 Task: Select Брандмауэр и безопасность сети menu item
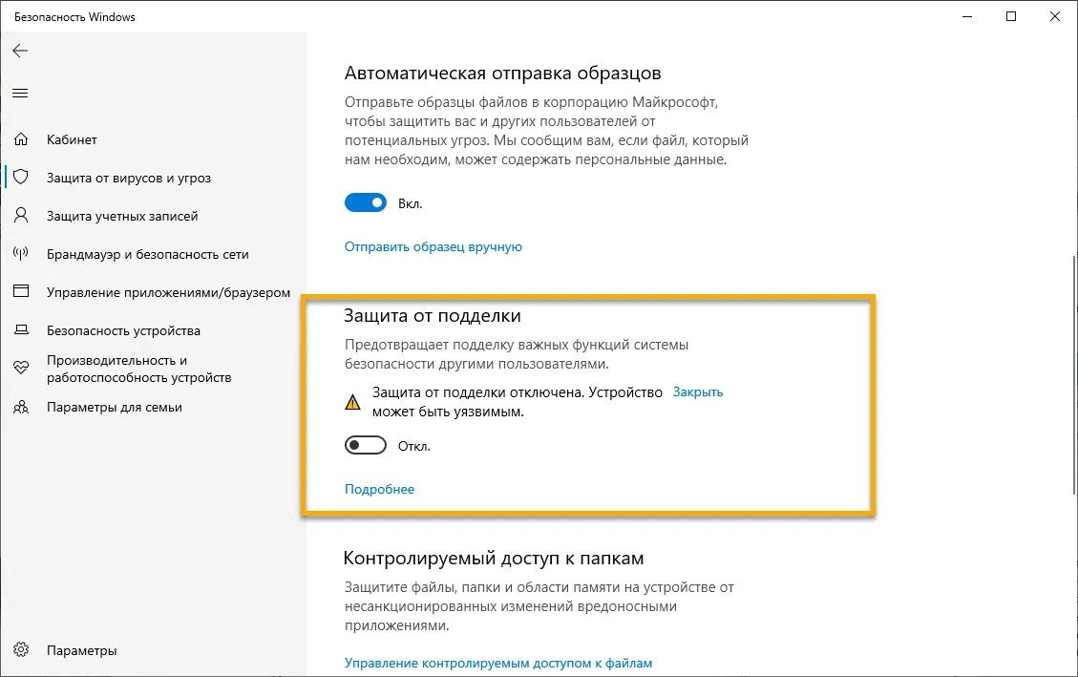pyautogui.click(x=147, y=254)
